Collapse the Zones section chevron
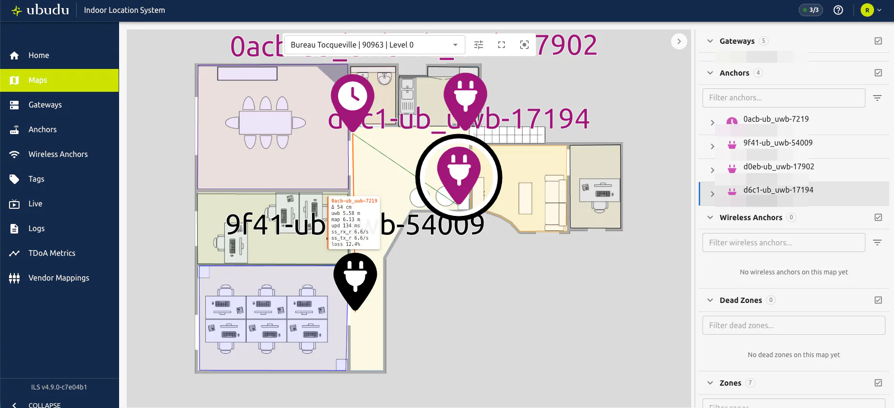The image size is (894, 408). point(710,383)
